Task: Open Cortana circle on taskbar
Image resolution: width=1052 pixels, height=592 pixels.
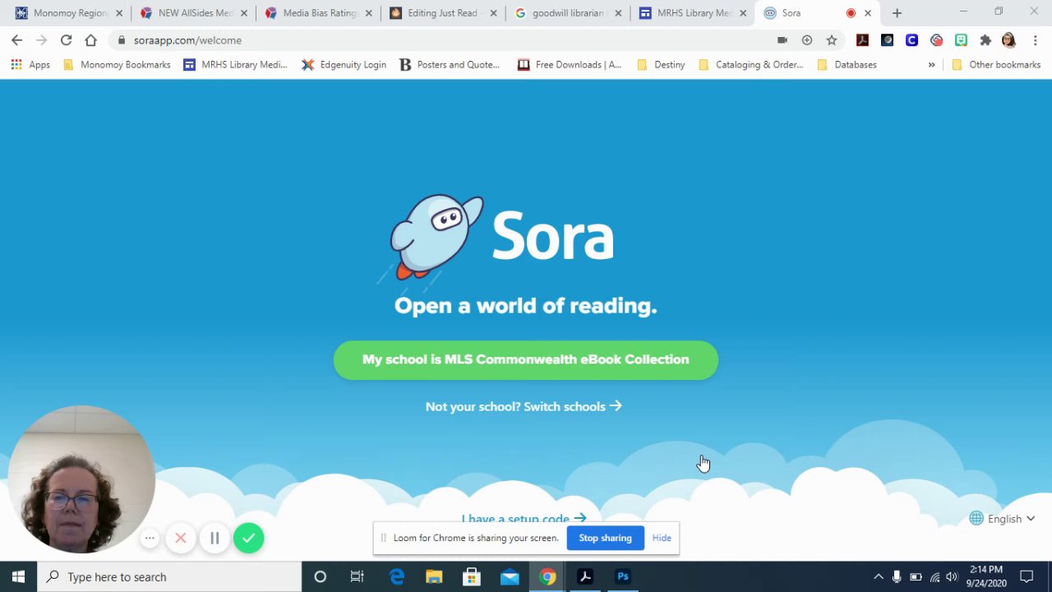Action: 321,576
